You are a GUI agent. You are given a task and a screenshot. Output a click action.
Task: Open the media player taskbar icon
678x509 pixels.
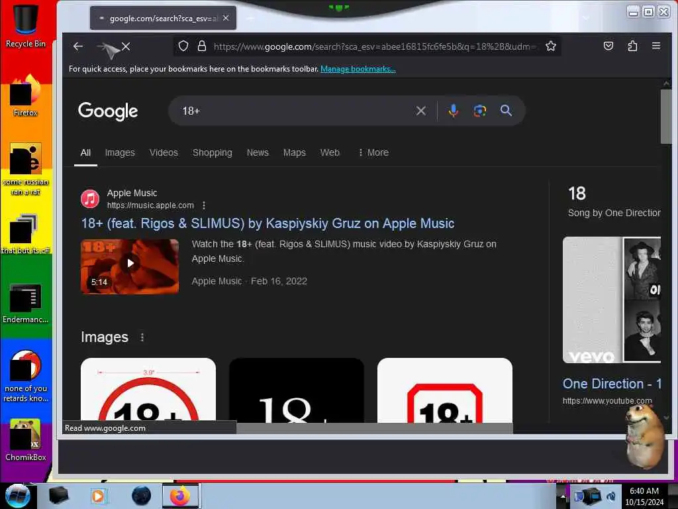(x=98, y=496)
